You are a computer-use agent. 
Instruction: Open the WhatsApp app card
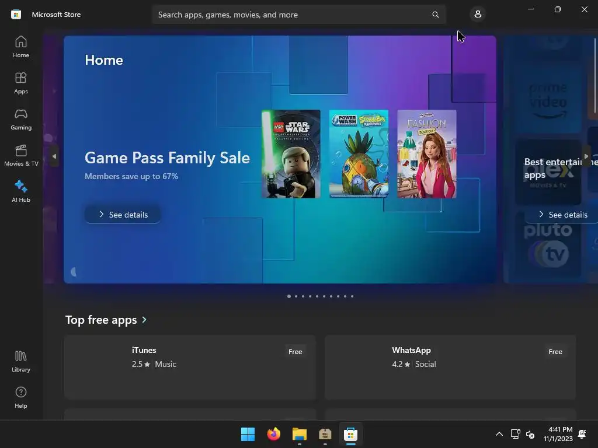(x=450, y=367)
